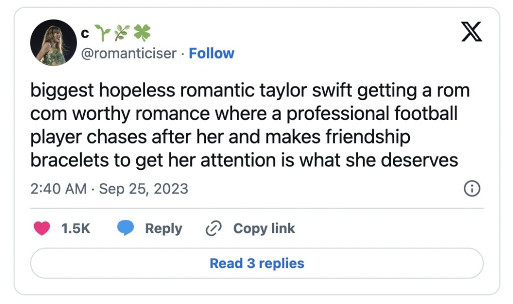This screenshot has width=513, height=304.
Task: Open the "Sep 25, 2023" date link
Action: (143, 188)
